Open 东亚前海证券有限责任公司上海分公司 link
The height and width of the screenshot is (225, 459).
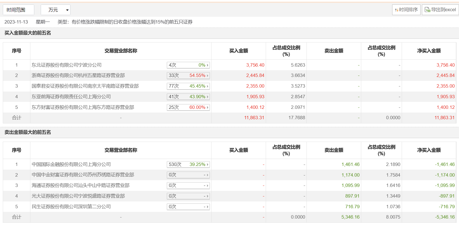[x=71, y=97]
